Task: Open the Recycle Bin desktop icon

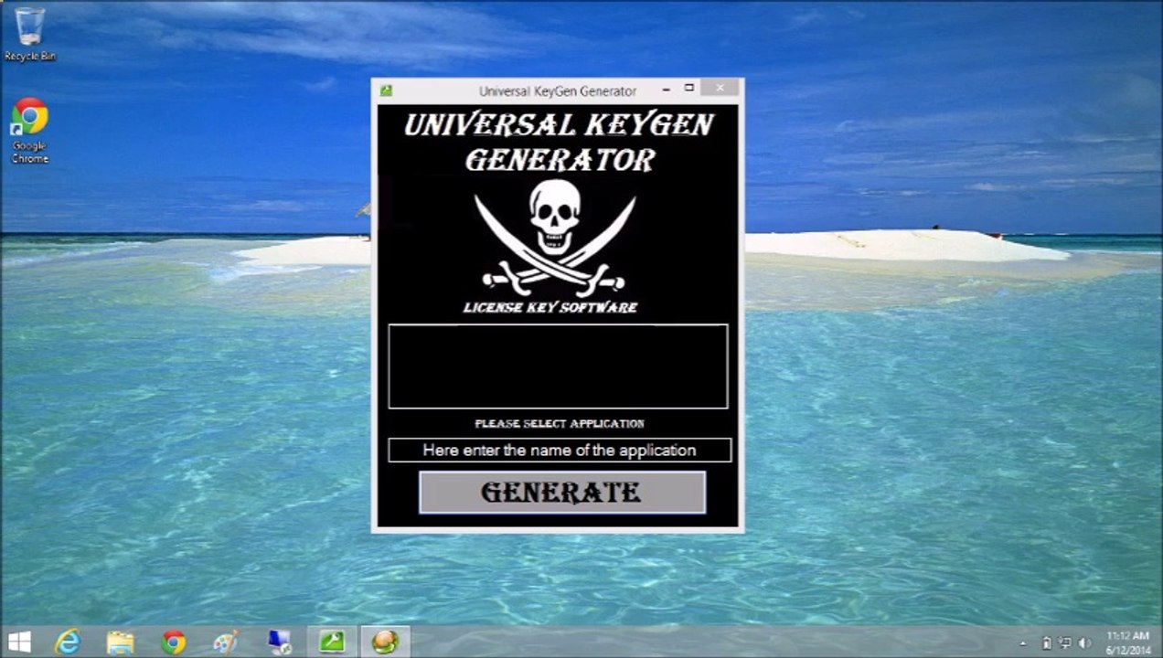Action: click(30, 34)
